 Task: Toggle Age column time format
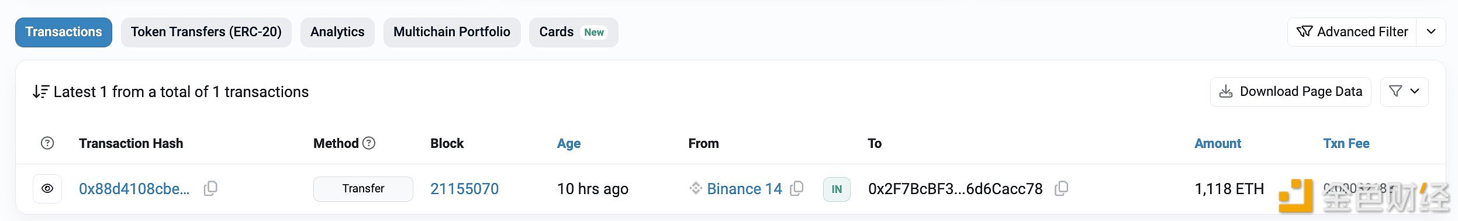point(568,143)
